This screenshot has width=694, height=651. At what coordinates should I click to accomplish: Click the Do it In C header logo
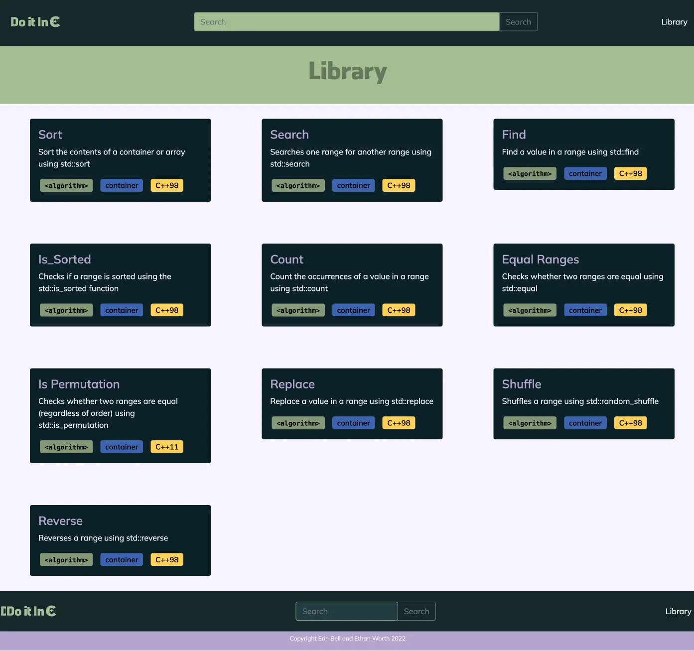tap(35, 22)
